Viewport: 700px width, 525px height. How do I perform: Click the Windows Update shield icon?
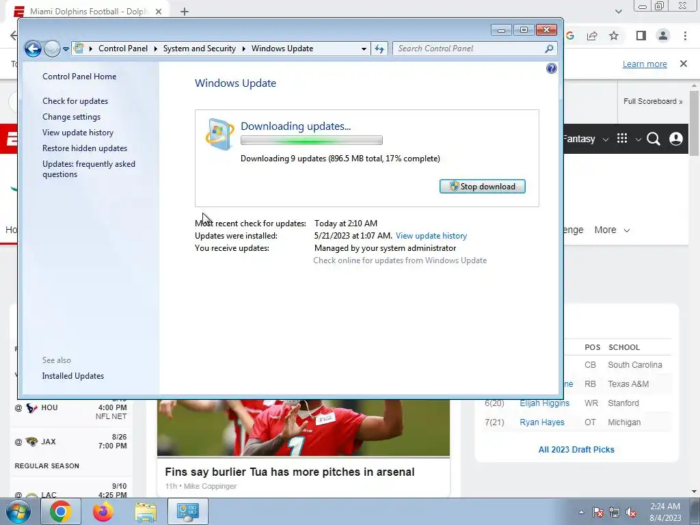click(219, 134)
